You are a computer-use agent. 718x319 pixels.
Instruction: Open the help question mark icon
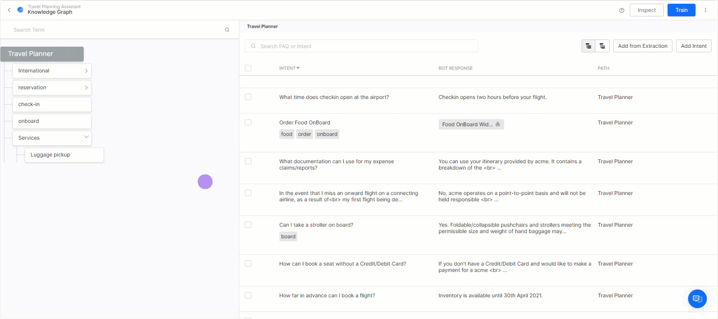(x=622, y=11)
